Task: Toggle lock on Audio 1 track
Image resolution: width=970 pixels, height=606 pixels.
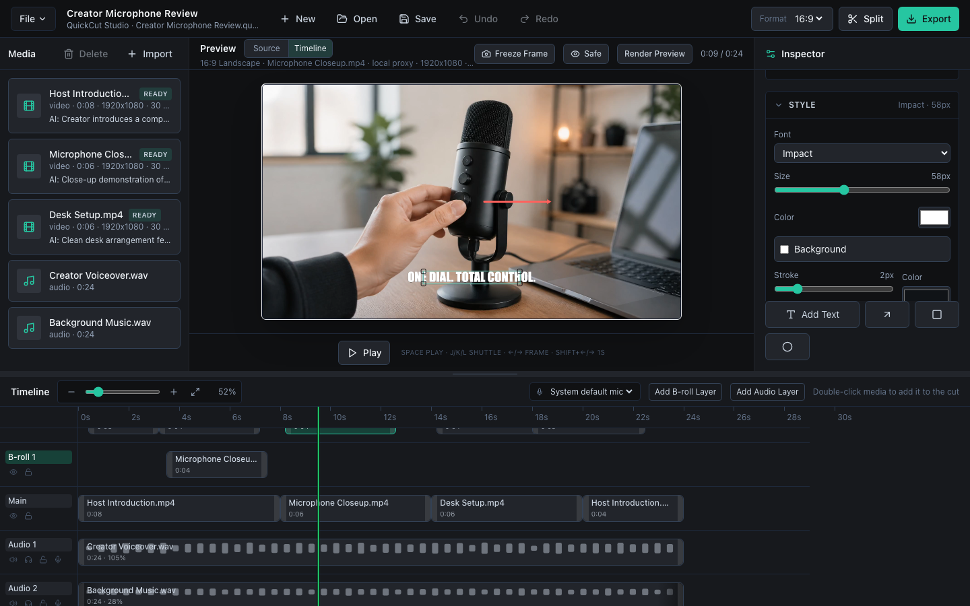Action: 43,560
